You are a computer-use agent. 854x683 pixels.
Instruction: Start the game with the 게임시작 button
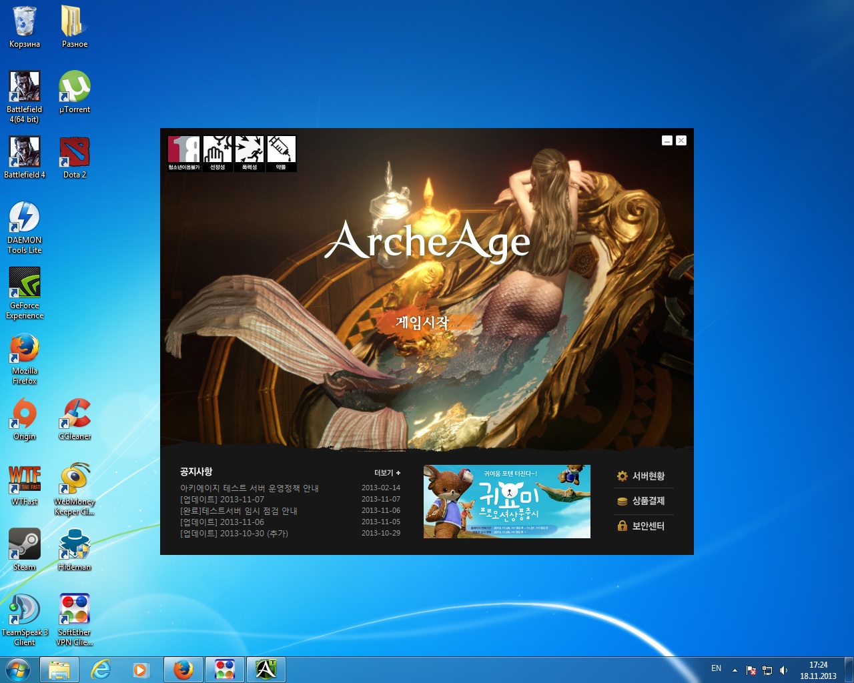coord(422,322)
